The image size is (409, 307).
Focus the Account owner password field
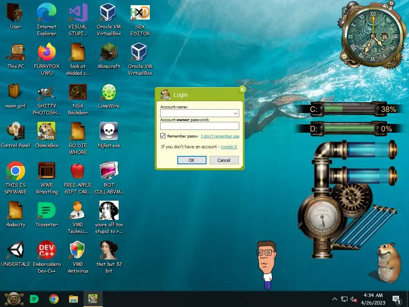coord(200,126)
